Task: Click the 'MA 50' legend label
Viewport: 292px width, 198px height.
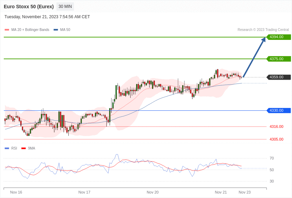Action: point(65,30)
